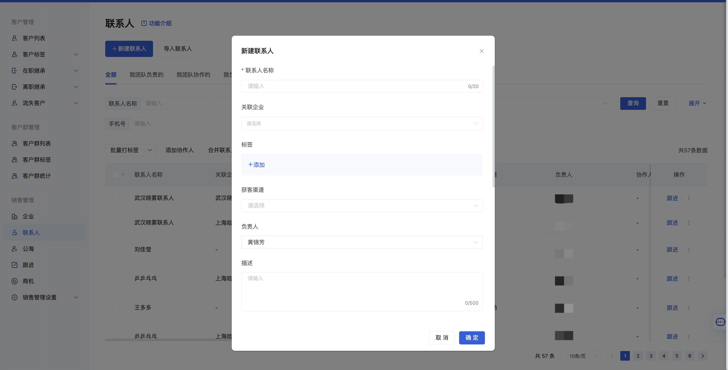The height and width of the screenshot is (370, 728).
Task: Click the 在职继承 sidebar icon
Action: click(15, 71)
